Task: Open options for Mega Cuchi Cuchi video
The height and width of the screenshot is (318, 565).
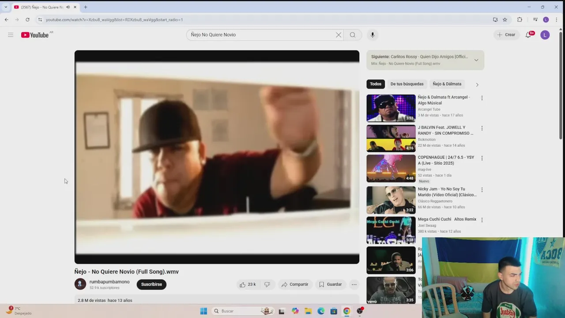Action: 482,220
